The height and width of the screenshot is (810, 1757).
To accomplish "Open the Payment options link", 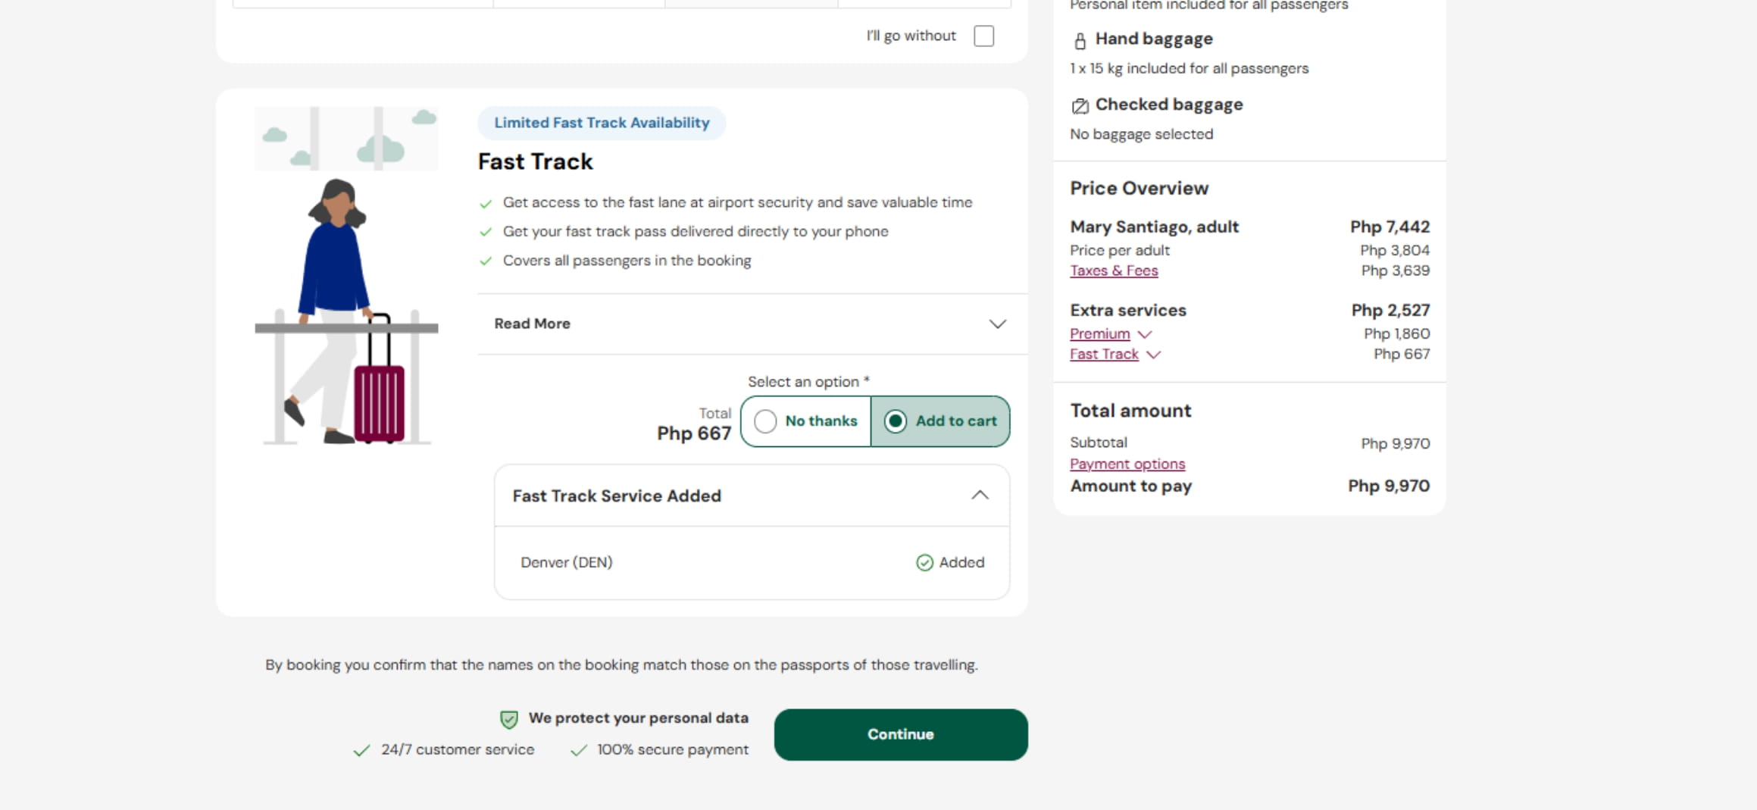I will 1127,464.
